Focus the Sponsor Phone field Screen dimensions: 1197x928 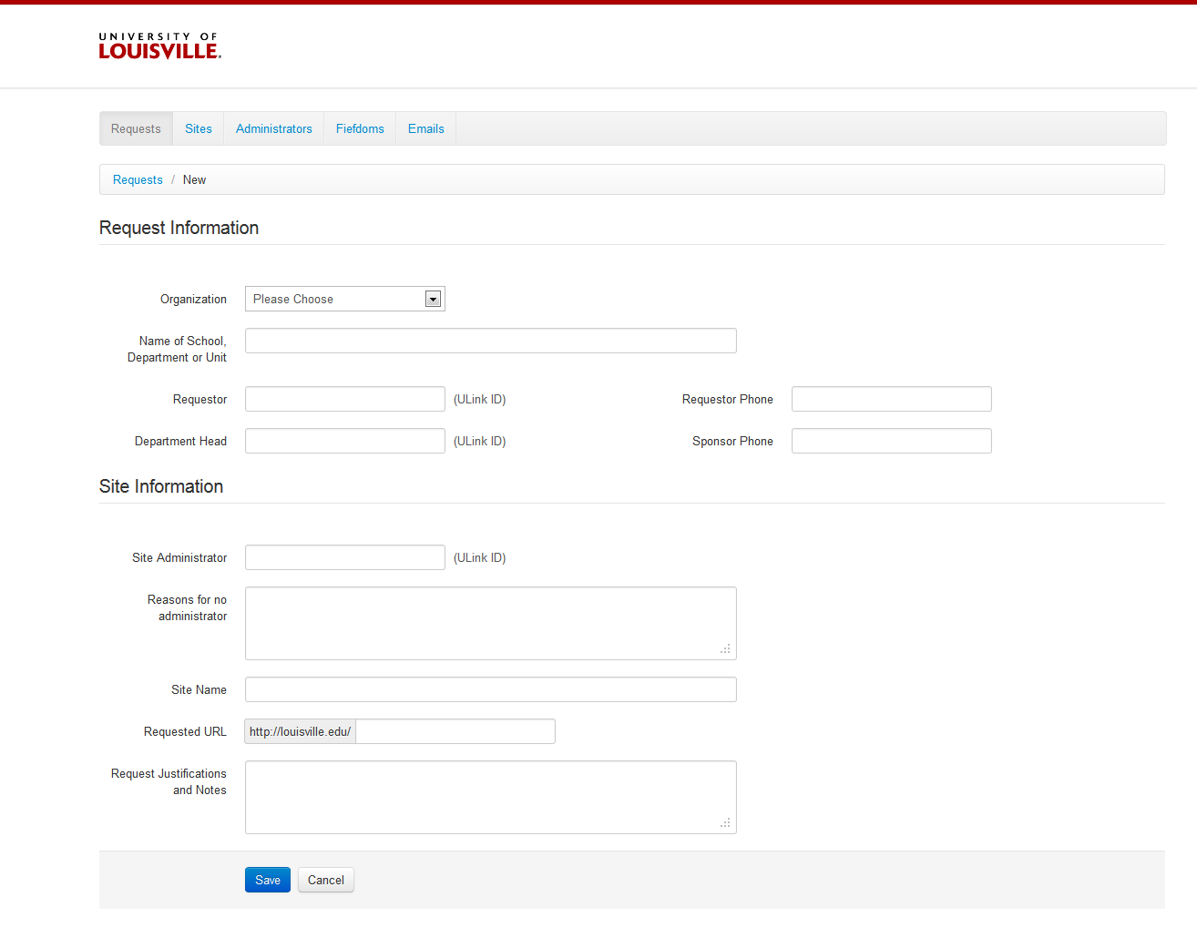[x=891, y=441]
